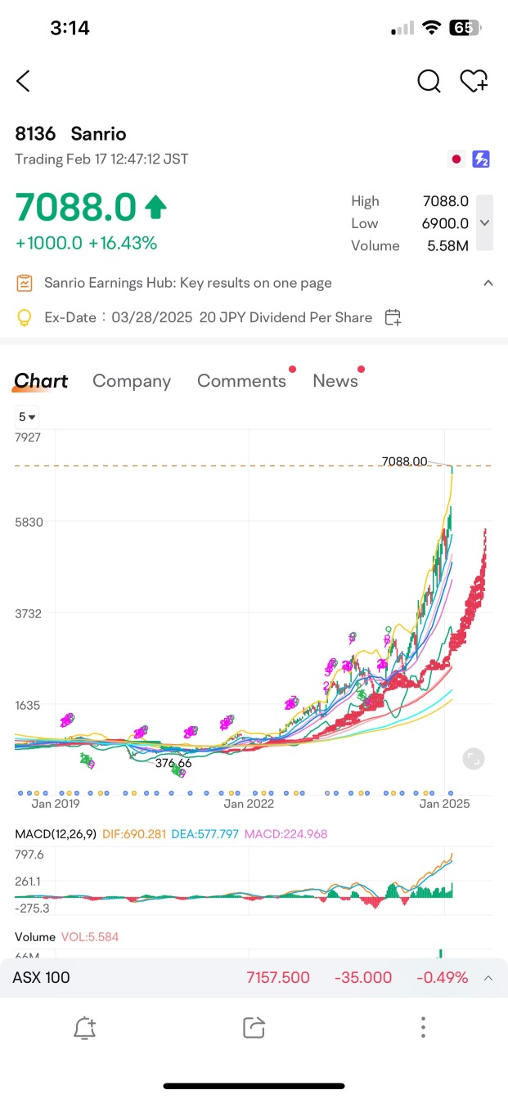Open the chart interval dropdown showing 5
Image resolution: width=508 pixels, height=1099 pixels.
[27, 417]
